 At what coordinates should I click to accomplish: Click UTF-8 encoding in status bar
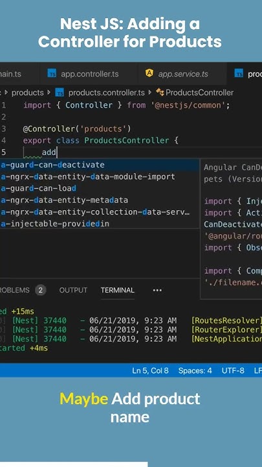click(233, 370)
